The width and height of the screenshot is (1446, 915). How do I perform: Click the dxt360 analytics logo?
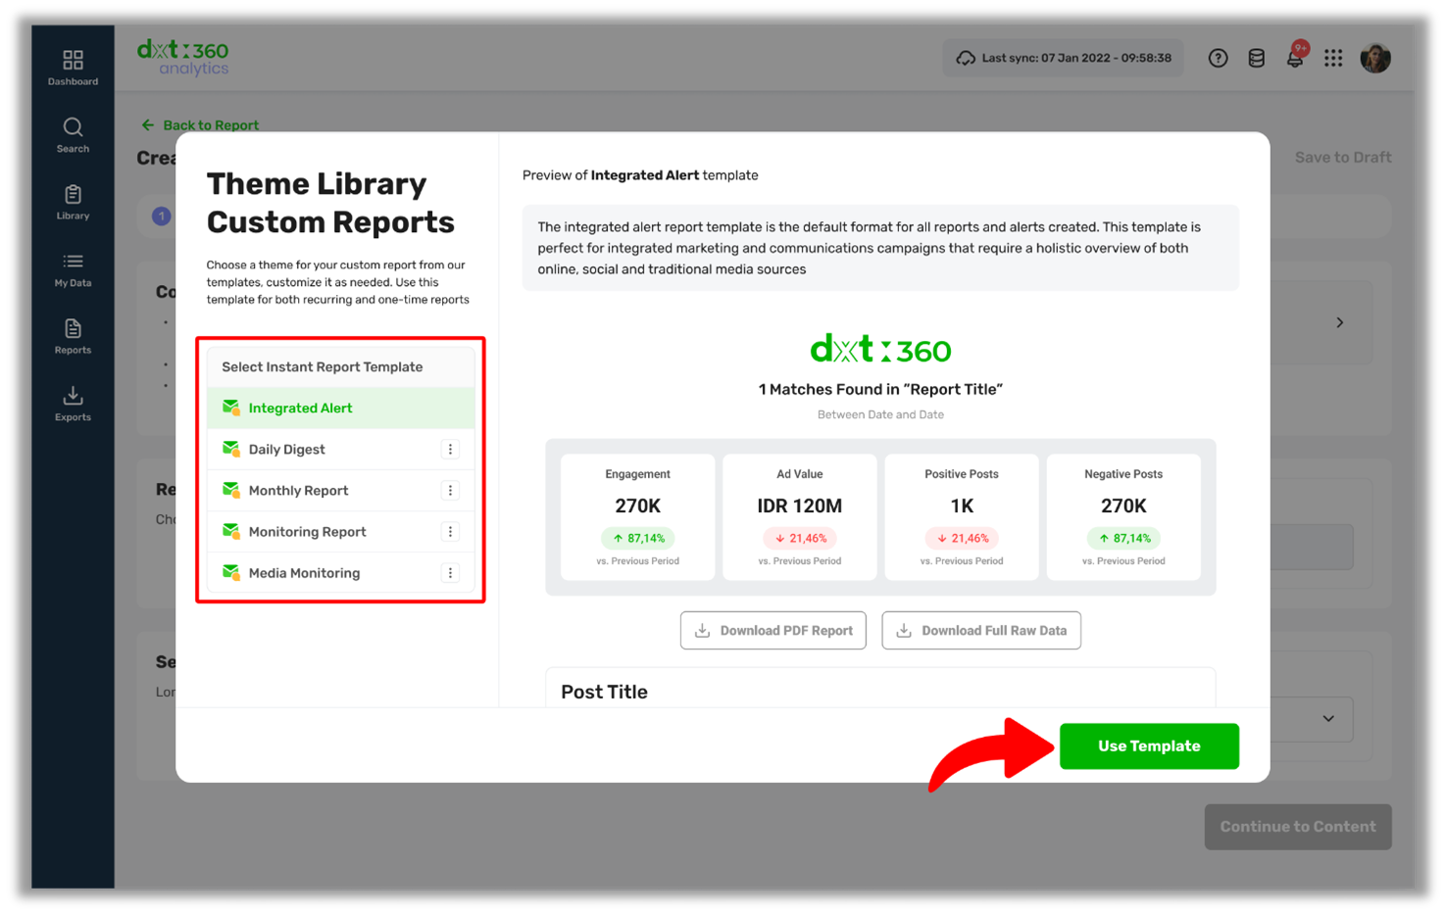click(183, 58)
